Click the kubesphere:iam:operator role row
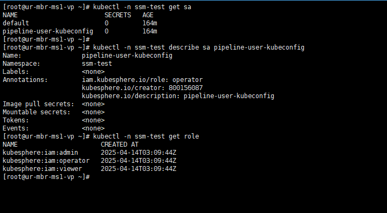Screen dimensions: 387x213 [x=89, y=161]
